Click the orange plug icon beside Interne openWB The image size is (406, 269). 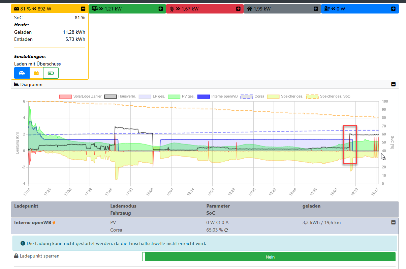[54, 223]
